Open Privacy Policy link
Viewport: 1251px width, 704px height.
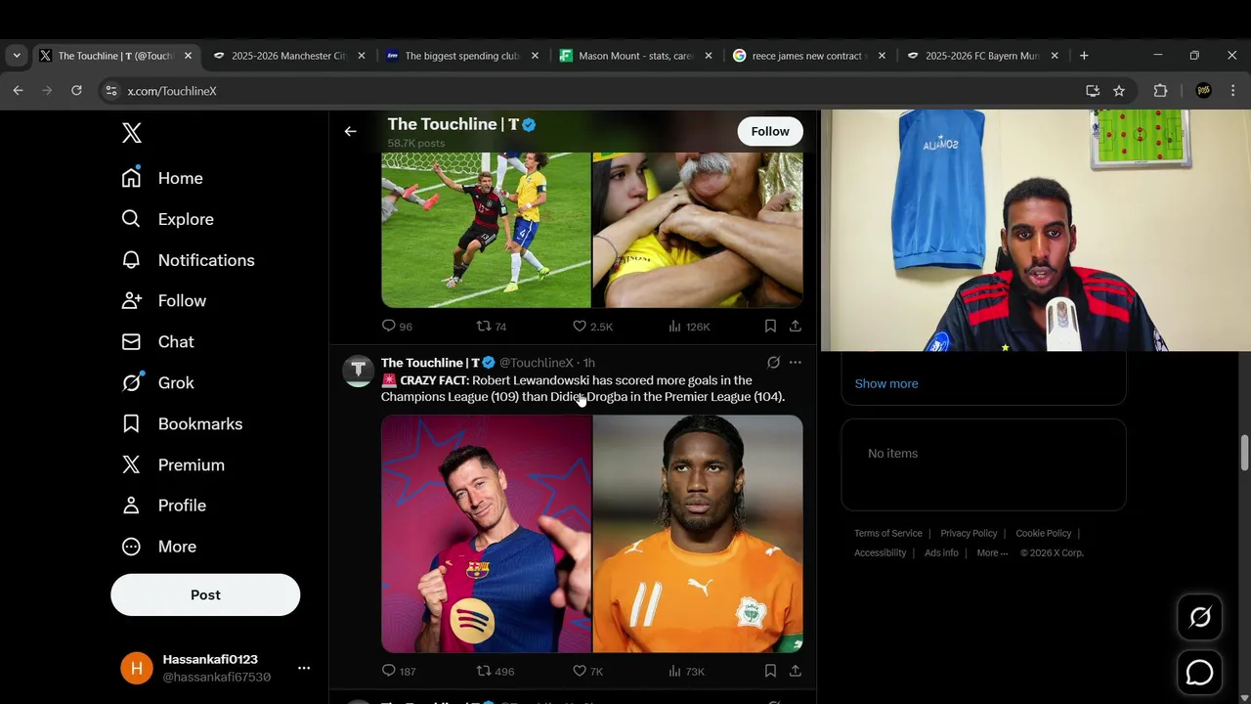tap(969, 533)
